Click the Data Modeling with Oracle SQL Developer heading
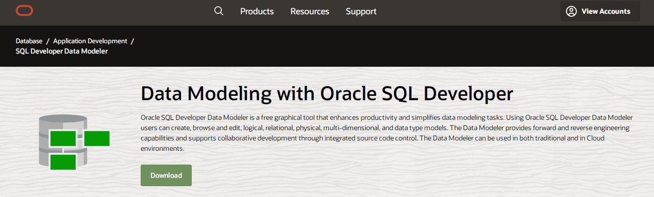Image resolution: width=654 pixels, height=197 pixels. pyautogui.click(x=327, y=93)
